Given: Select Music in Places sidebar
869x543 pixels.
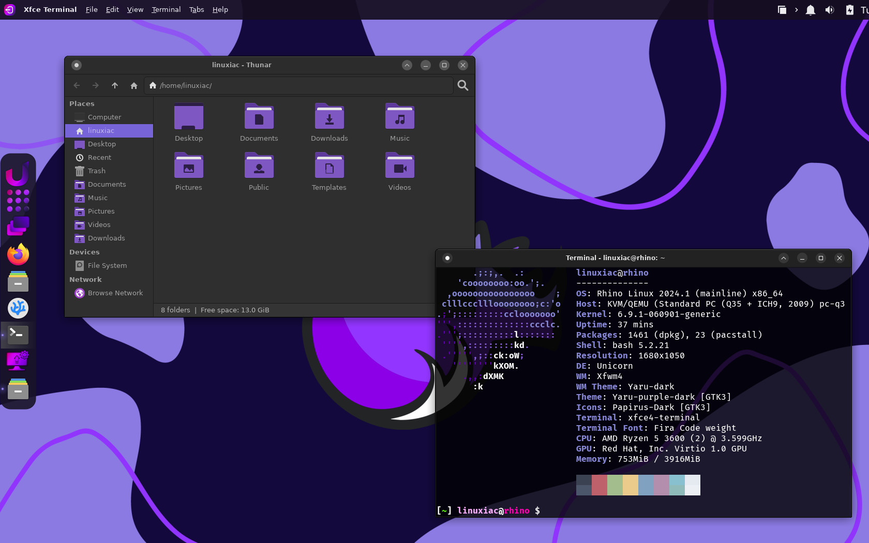Looking at the screenshot, I should (x=109, y=198).
